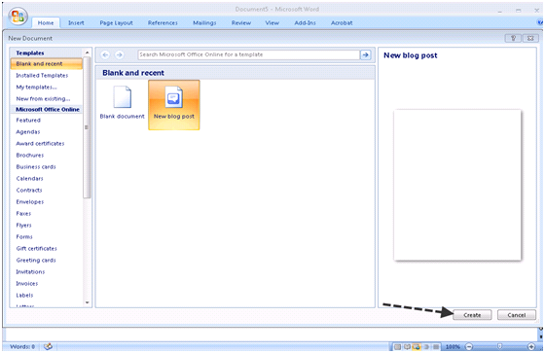Viewport: 545px width, 353px height.
Task: Select the New blog post template icon
Action: (174, 105)
